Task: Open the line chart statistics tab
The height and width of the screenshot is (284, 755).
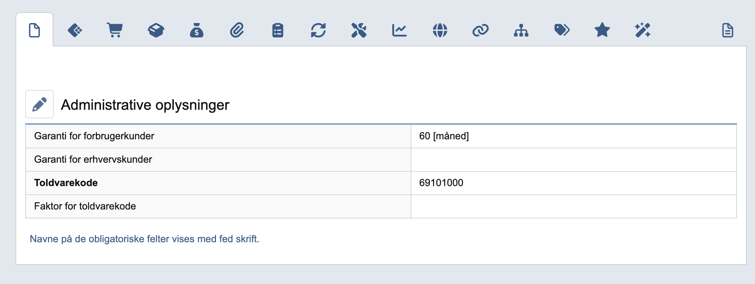Action: 399,30
